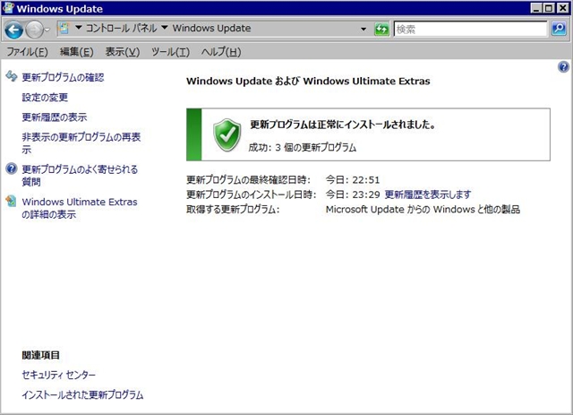Click 今日: 22:51 last check time
The height and width of the screenshot is (415, 573).
(x=353, y=179)
